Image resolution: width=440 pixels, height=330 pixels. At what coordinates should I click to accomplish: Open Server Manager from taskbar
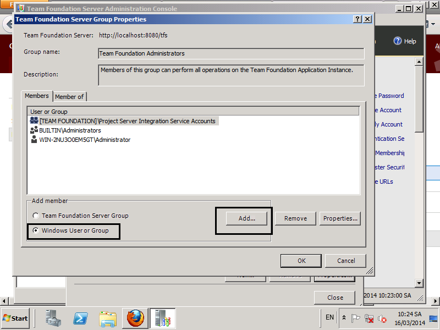click(53, 318)
